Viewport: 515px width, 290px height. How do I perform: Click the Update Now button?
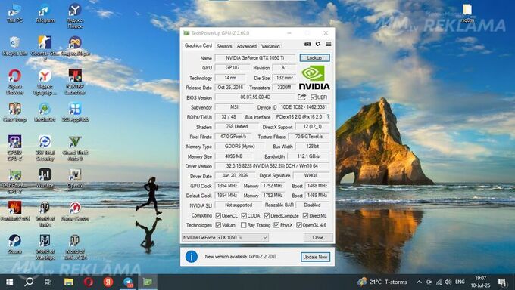(315, 257)
